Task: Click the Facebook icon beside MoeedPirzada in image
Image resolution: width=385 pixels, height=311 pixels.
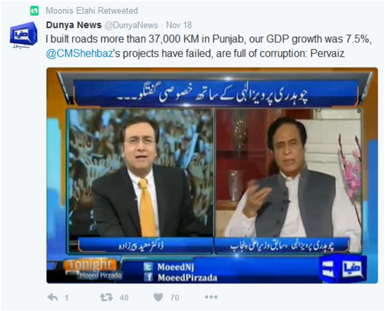Action: tap(148, 277)
